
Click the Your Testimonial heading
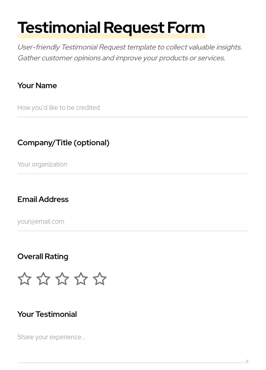point(47,314)
